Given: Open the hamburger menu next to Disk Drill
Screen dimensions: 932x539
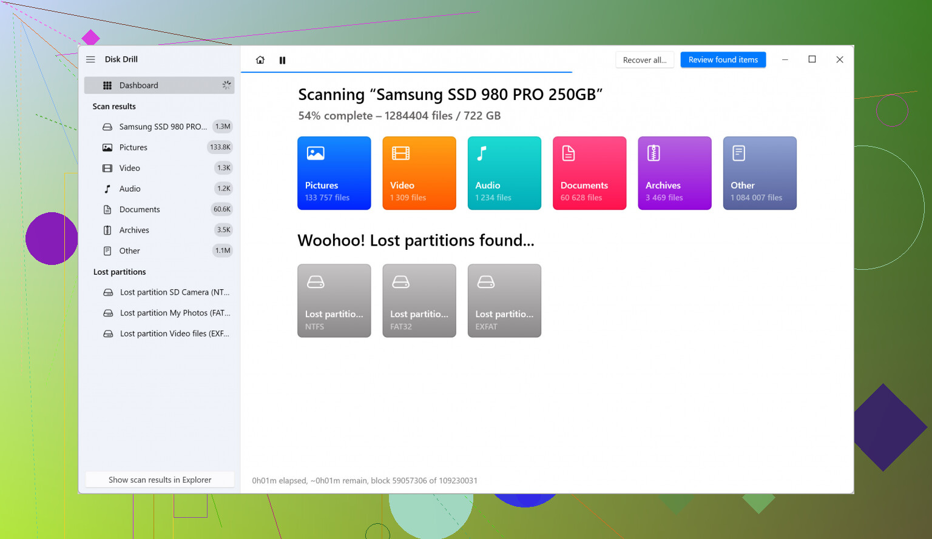Looking at the screenshot, I should click(x=90, y=59).
